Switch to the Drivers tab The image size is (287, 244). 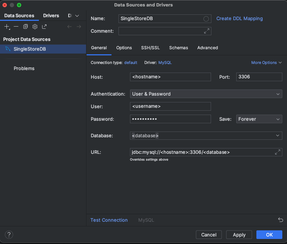click(x=51, y=16)
